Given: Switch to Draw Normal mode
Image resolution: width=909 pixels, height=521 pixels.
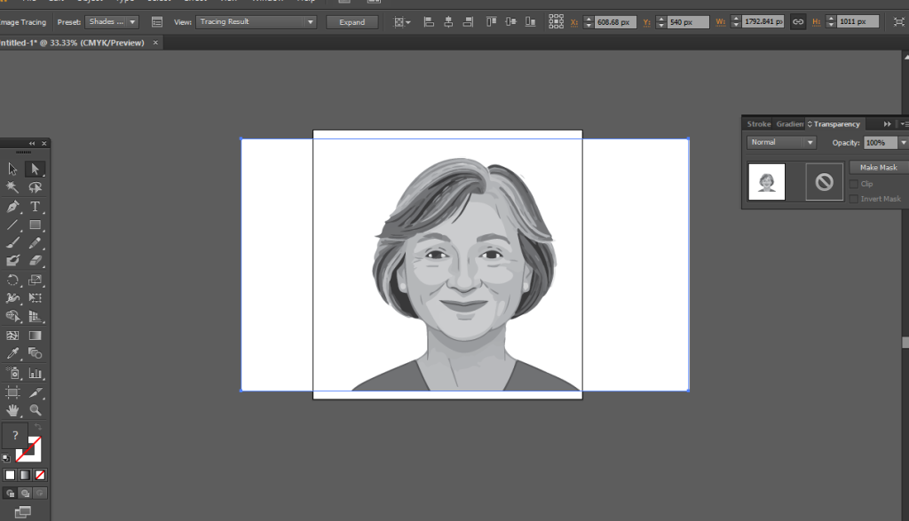Looking at the screenshot, I should point(11,493).
